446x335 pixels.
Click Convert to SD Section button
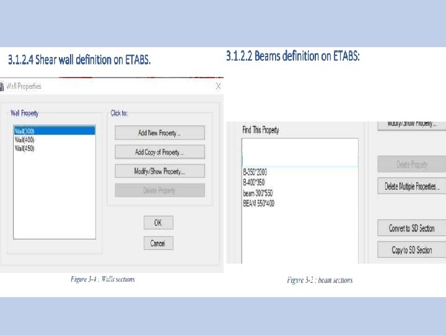pyautogui.click(x=411, y=228)
